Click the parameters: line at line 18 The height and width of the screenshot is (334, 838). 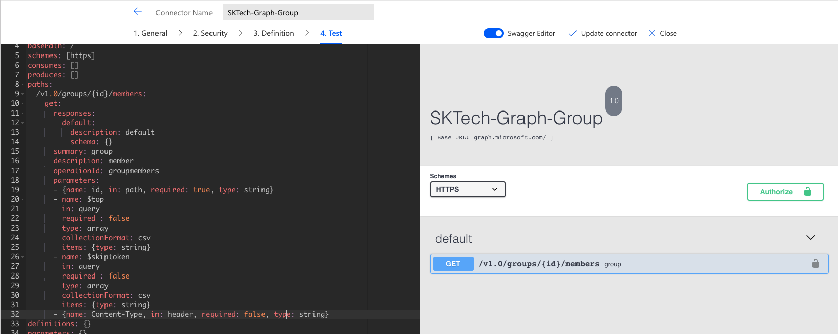[x=76, y=180]
